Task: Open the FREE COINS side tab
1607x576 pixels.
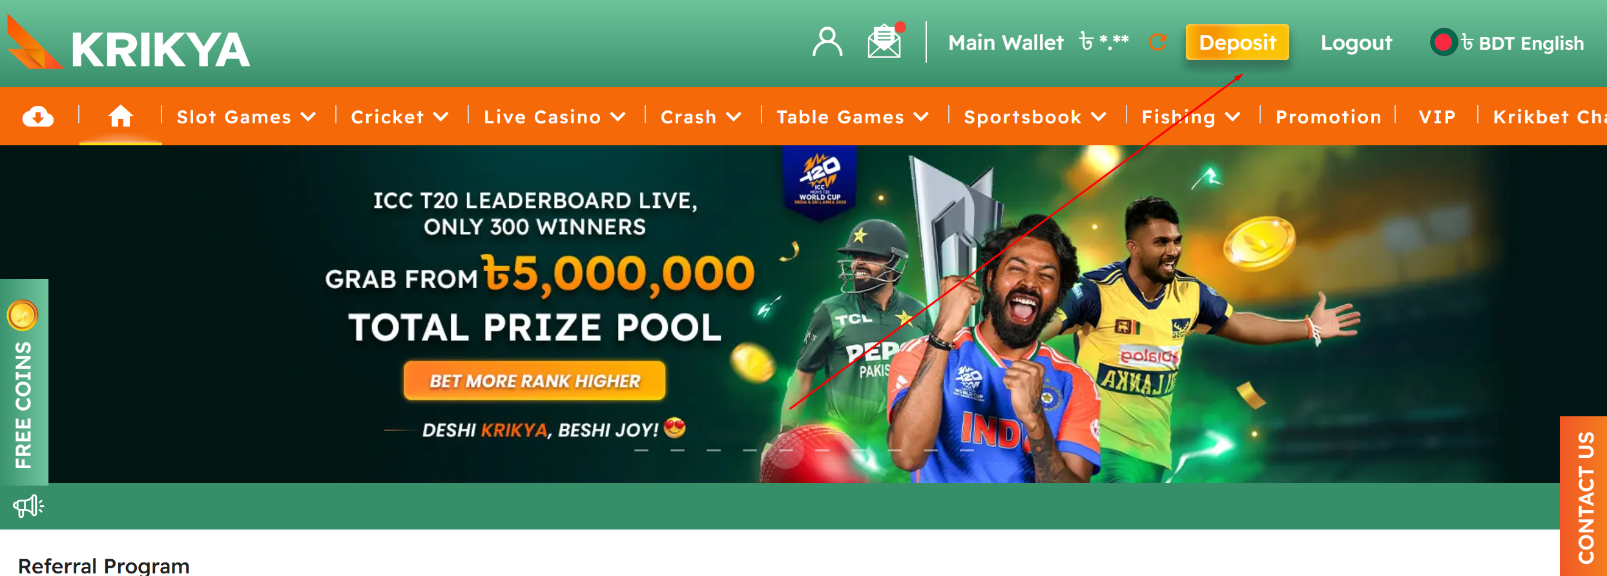Action: pos(24,382)
